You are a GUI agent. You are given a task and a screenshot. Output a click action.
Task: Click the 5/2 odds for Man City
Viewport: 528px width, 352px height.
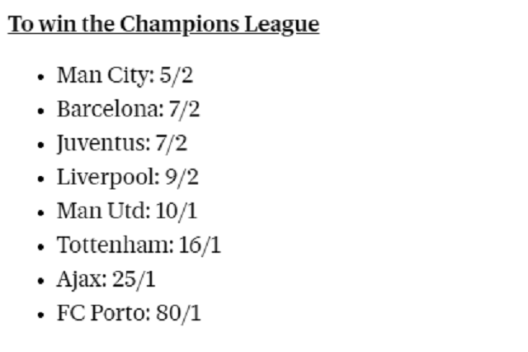176,75
